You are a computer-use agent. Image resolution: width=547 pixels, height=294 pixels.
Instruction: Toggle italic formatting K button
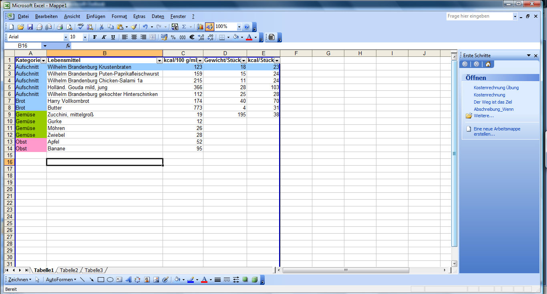pyautogui.click(x=104, y=37)
